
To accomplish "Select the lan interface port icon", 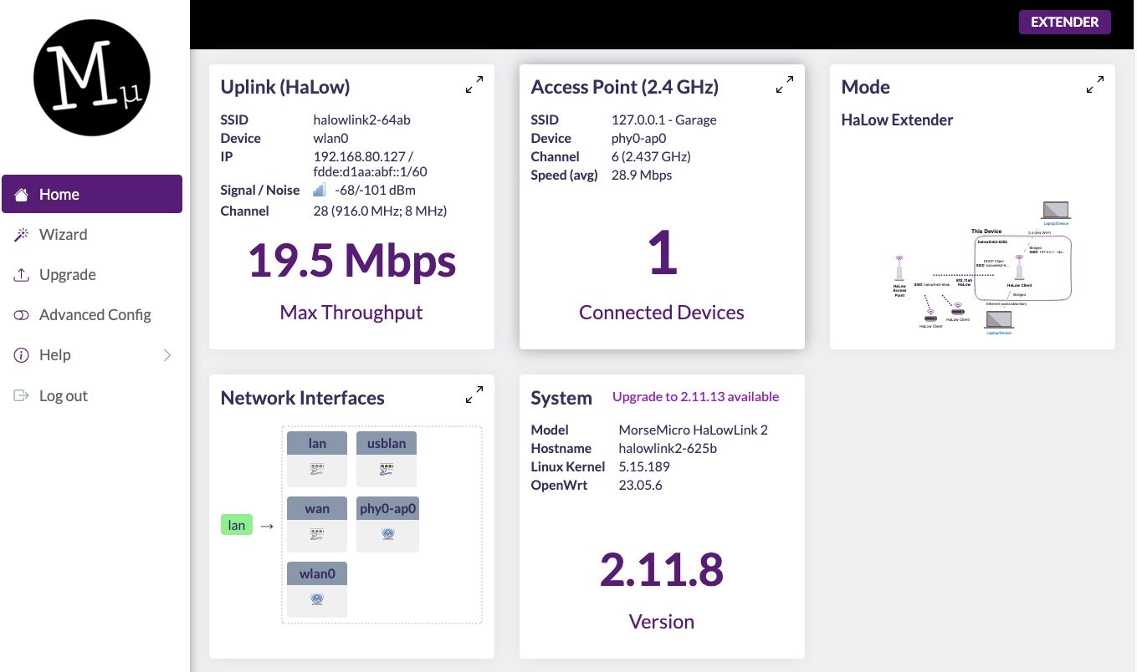I will [317, 470].
